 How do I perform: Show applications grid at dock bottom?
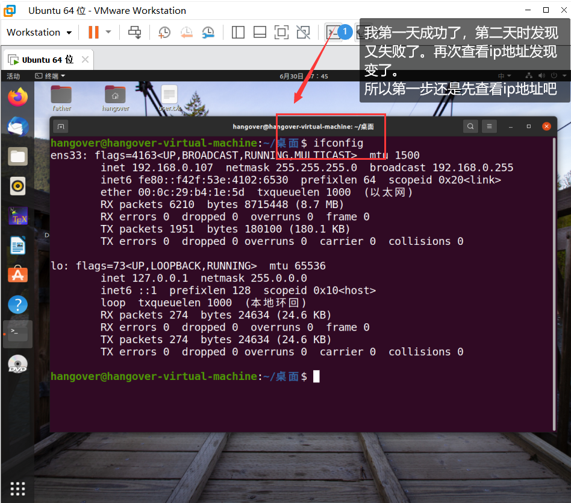[18, 489]
